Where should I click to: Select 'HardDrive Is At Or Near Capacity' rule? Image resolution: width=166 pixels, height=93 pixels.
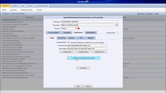12,31
